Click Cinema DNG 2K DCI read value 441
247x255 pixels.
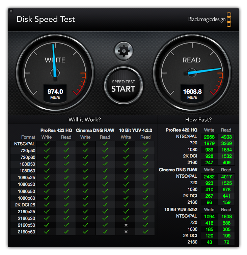[x=226, y=196]
